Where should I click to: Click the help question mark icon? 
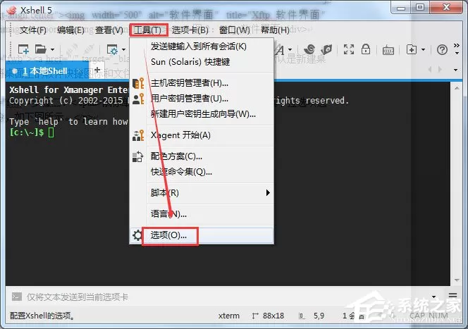pos(442,49)
